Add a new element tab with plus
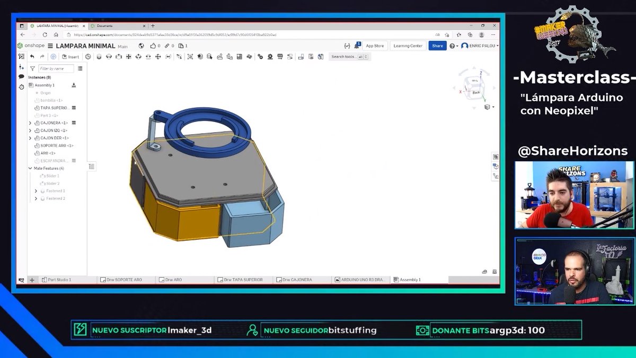Screen dimensions: 636x358 pyautogui.click(x=32, y=280)
